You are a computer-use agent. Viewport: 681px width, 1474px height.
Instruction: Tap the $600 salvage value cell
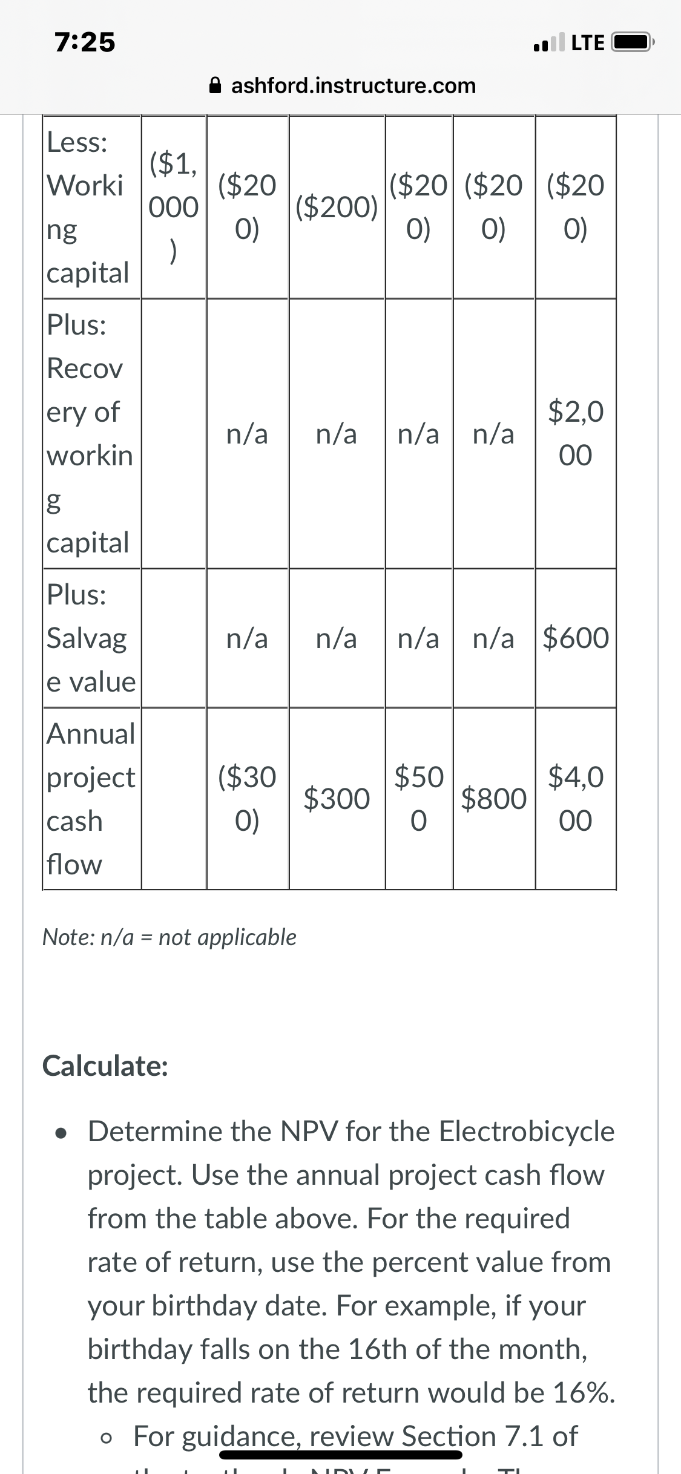[x=576, y=638]
